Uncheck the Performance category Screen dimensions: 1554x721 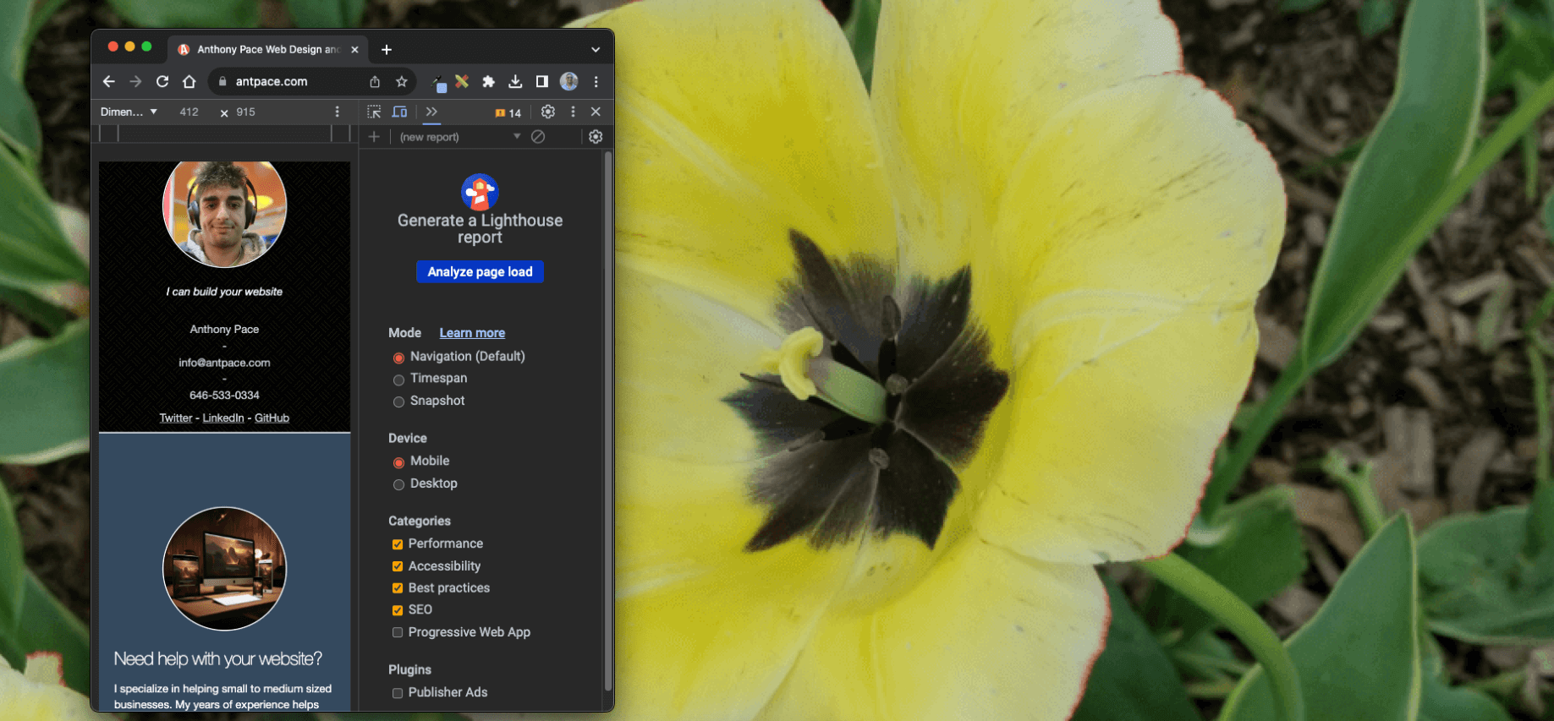pyautogui.click(x=398, y=544)
